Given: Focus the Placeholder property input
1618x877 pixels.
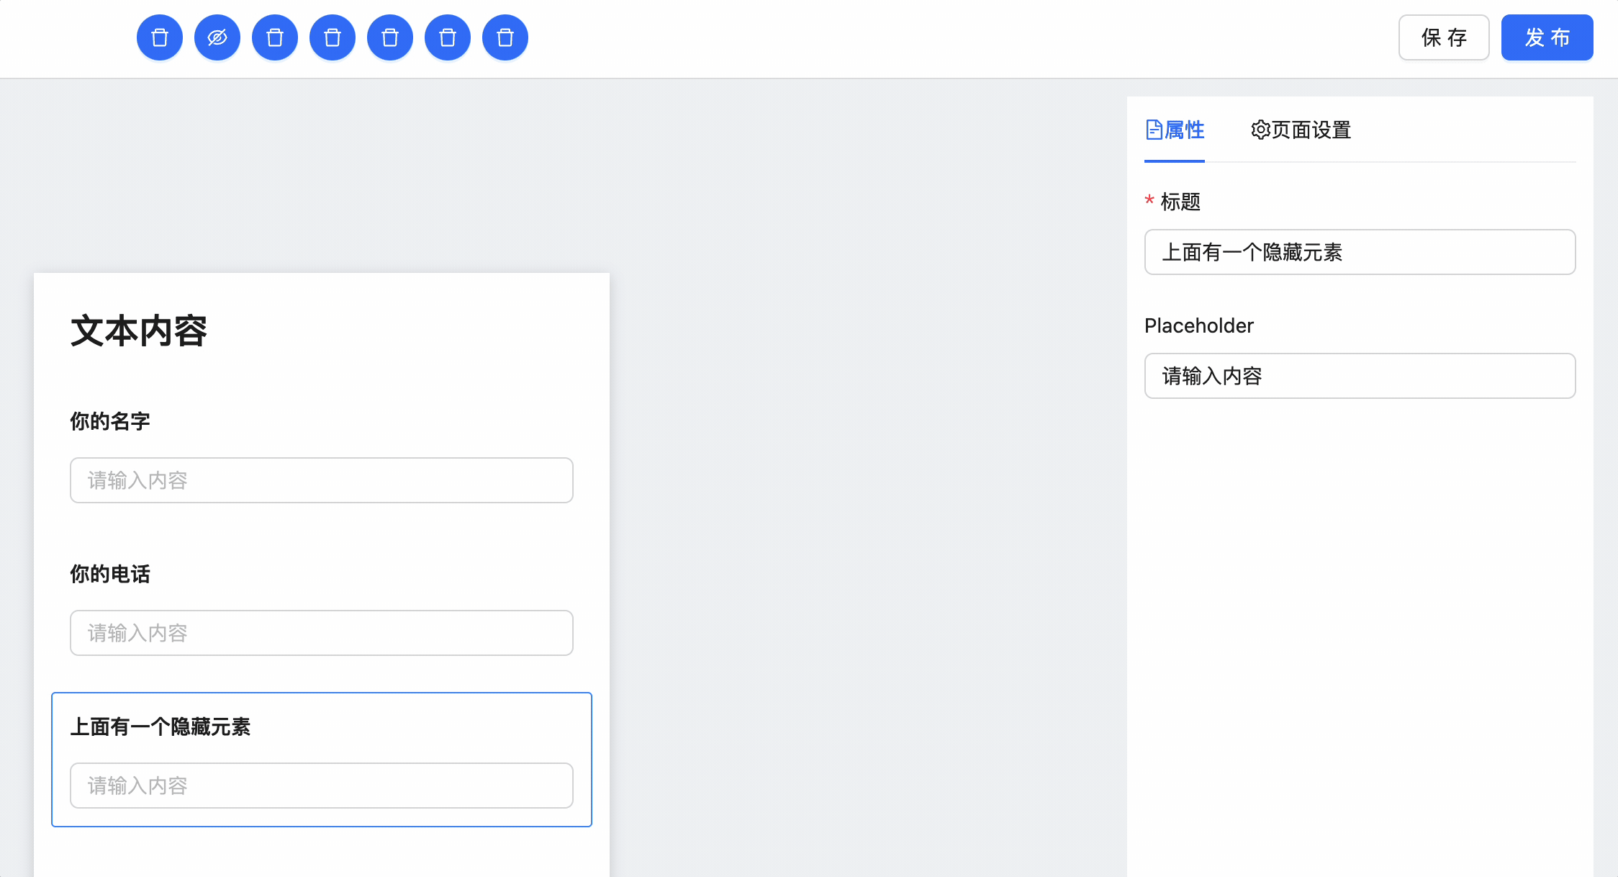Looking at the screenshot, I should (1360, 376).
